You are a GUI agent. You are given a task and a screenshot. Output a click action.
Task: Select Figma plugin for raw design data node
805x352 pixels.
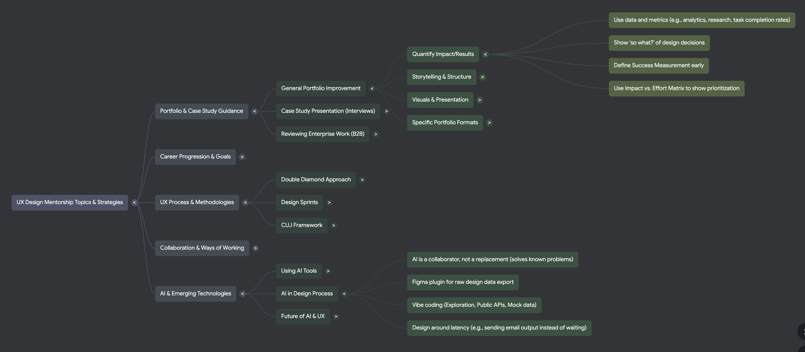click(x=462, y=282)
